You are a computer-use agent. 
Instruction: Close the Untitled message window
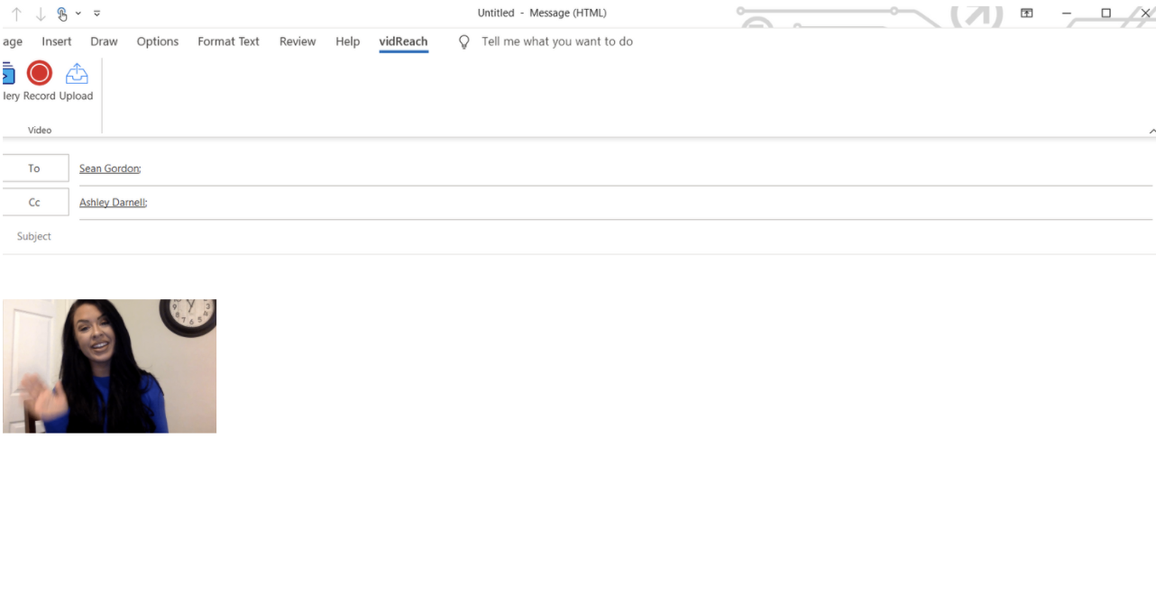(x=1145, y=14)
